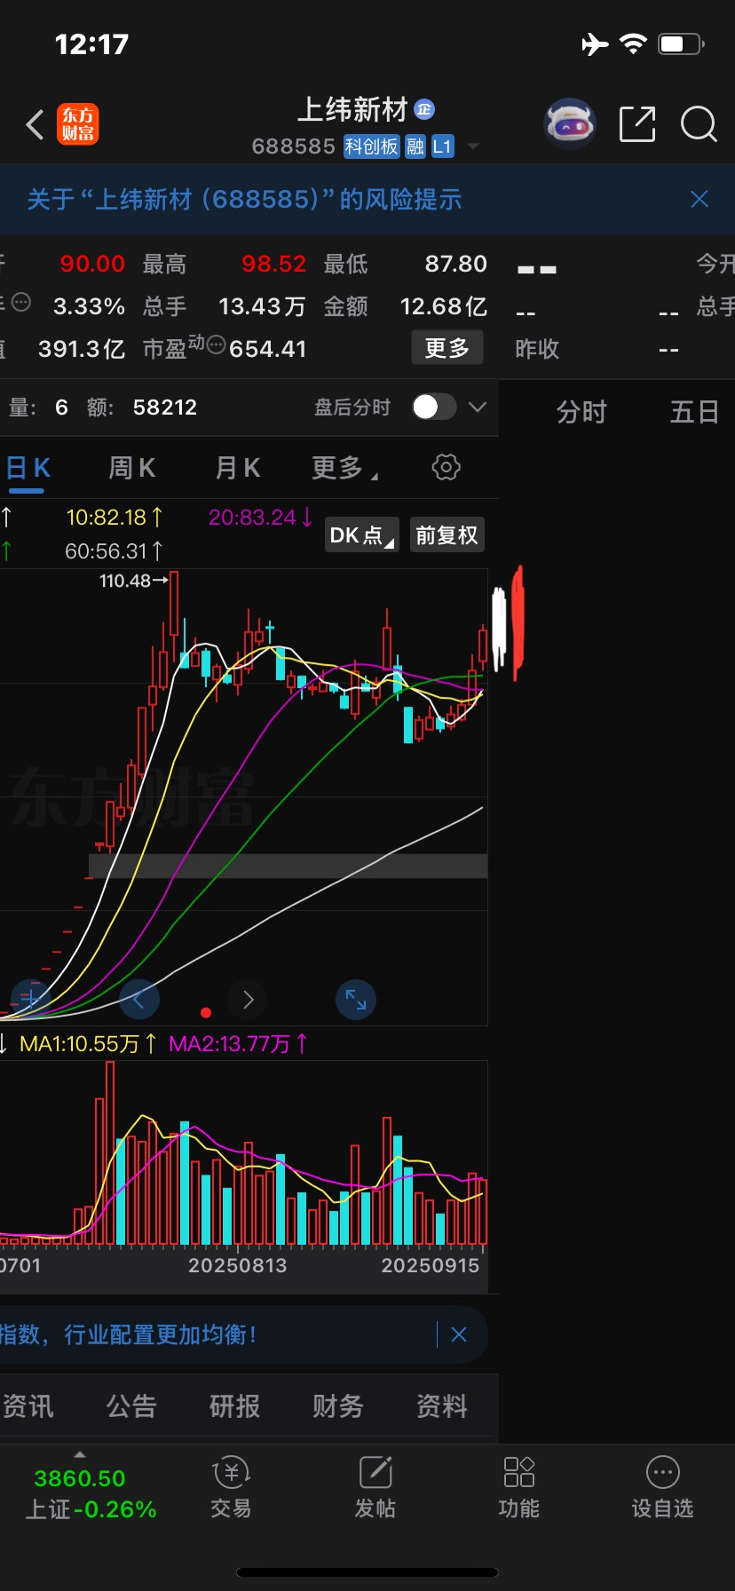Image resolution: width=735 pixels, height=1591 pixels.
Task: Open the 资讯 tab
Action: pos(28,1406)
